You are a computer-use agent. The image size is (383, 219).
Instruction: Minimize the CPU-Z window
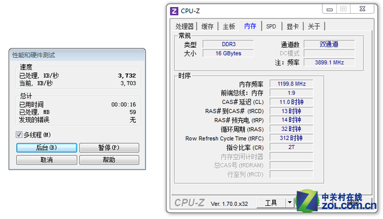point(330,10)
